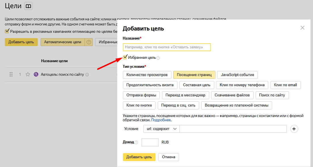This screenshot has width=313, height=167.
Task: Focus the Доход amount input field
Action: pyautogui.click(x=150, y=142)
